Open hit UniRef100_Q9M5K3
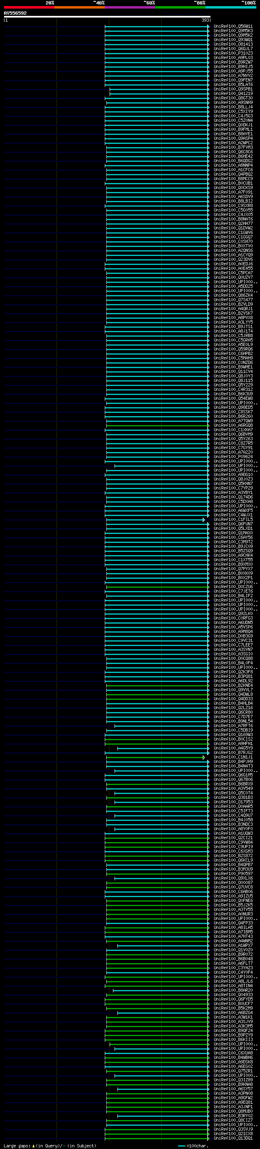Screen dimensions: 260x1149 click(x=233, y=31)
